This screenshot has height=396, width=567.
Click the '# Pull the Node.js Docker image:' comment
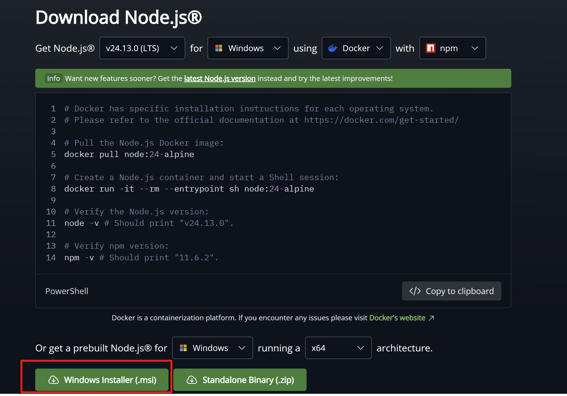(x=144, y=143)
